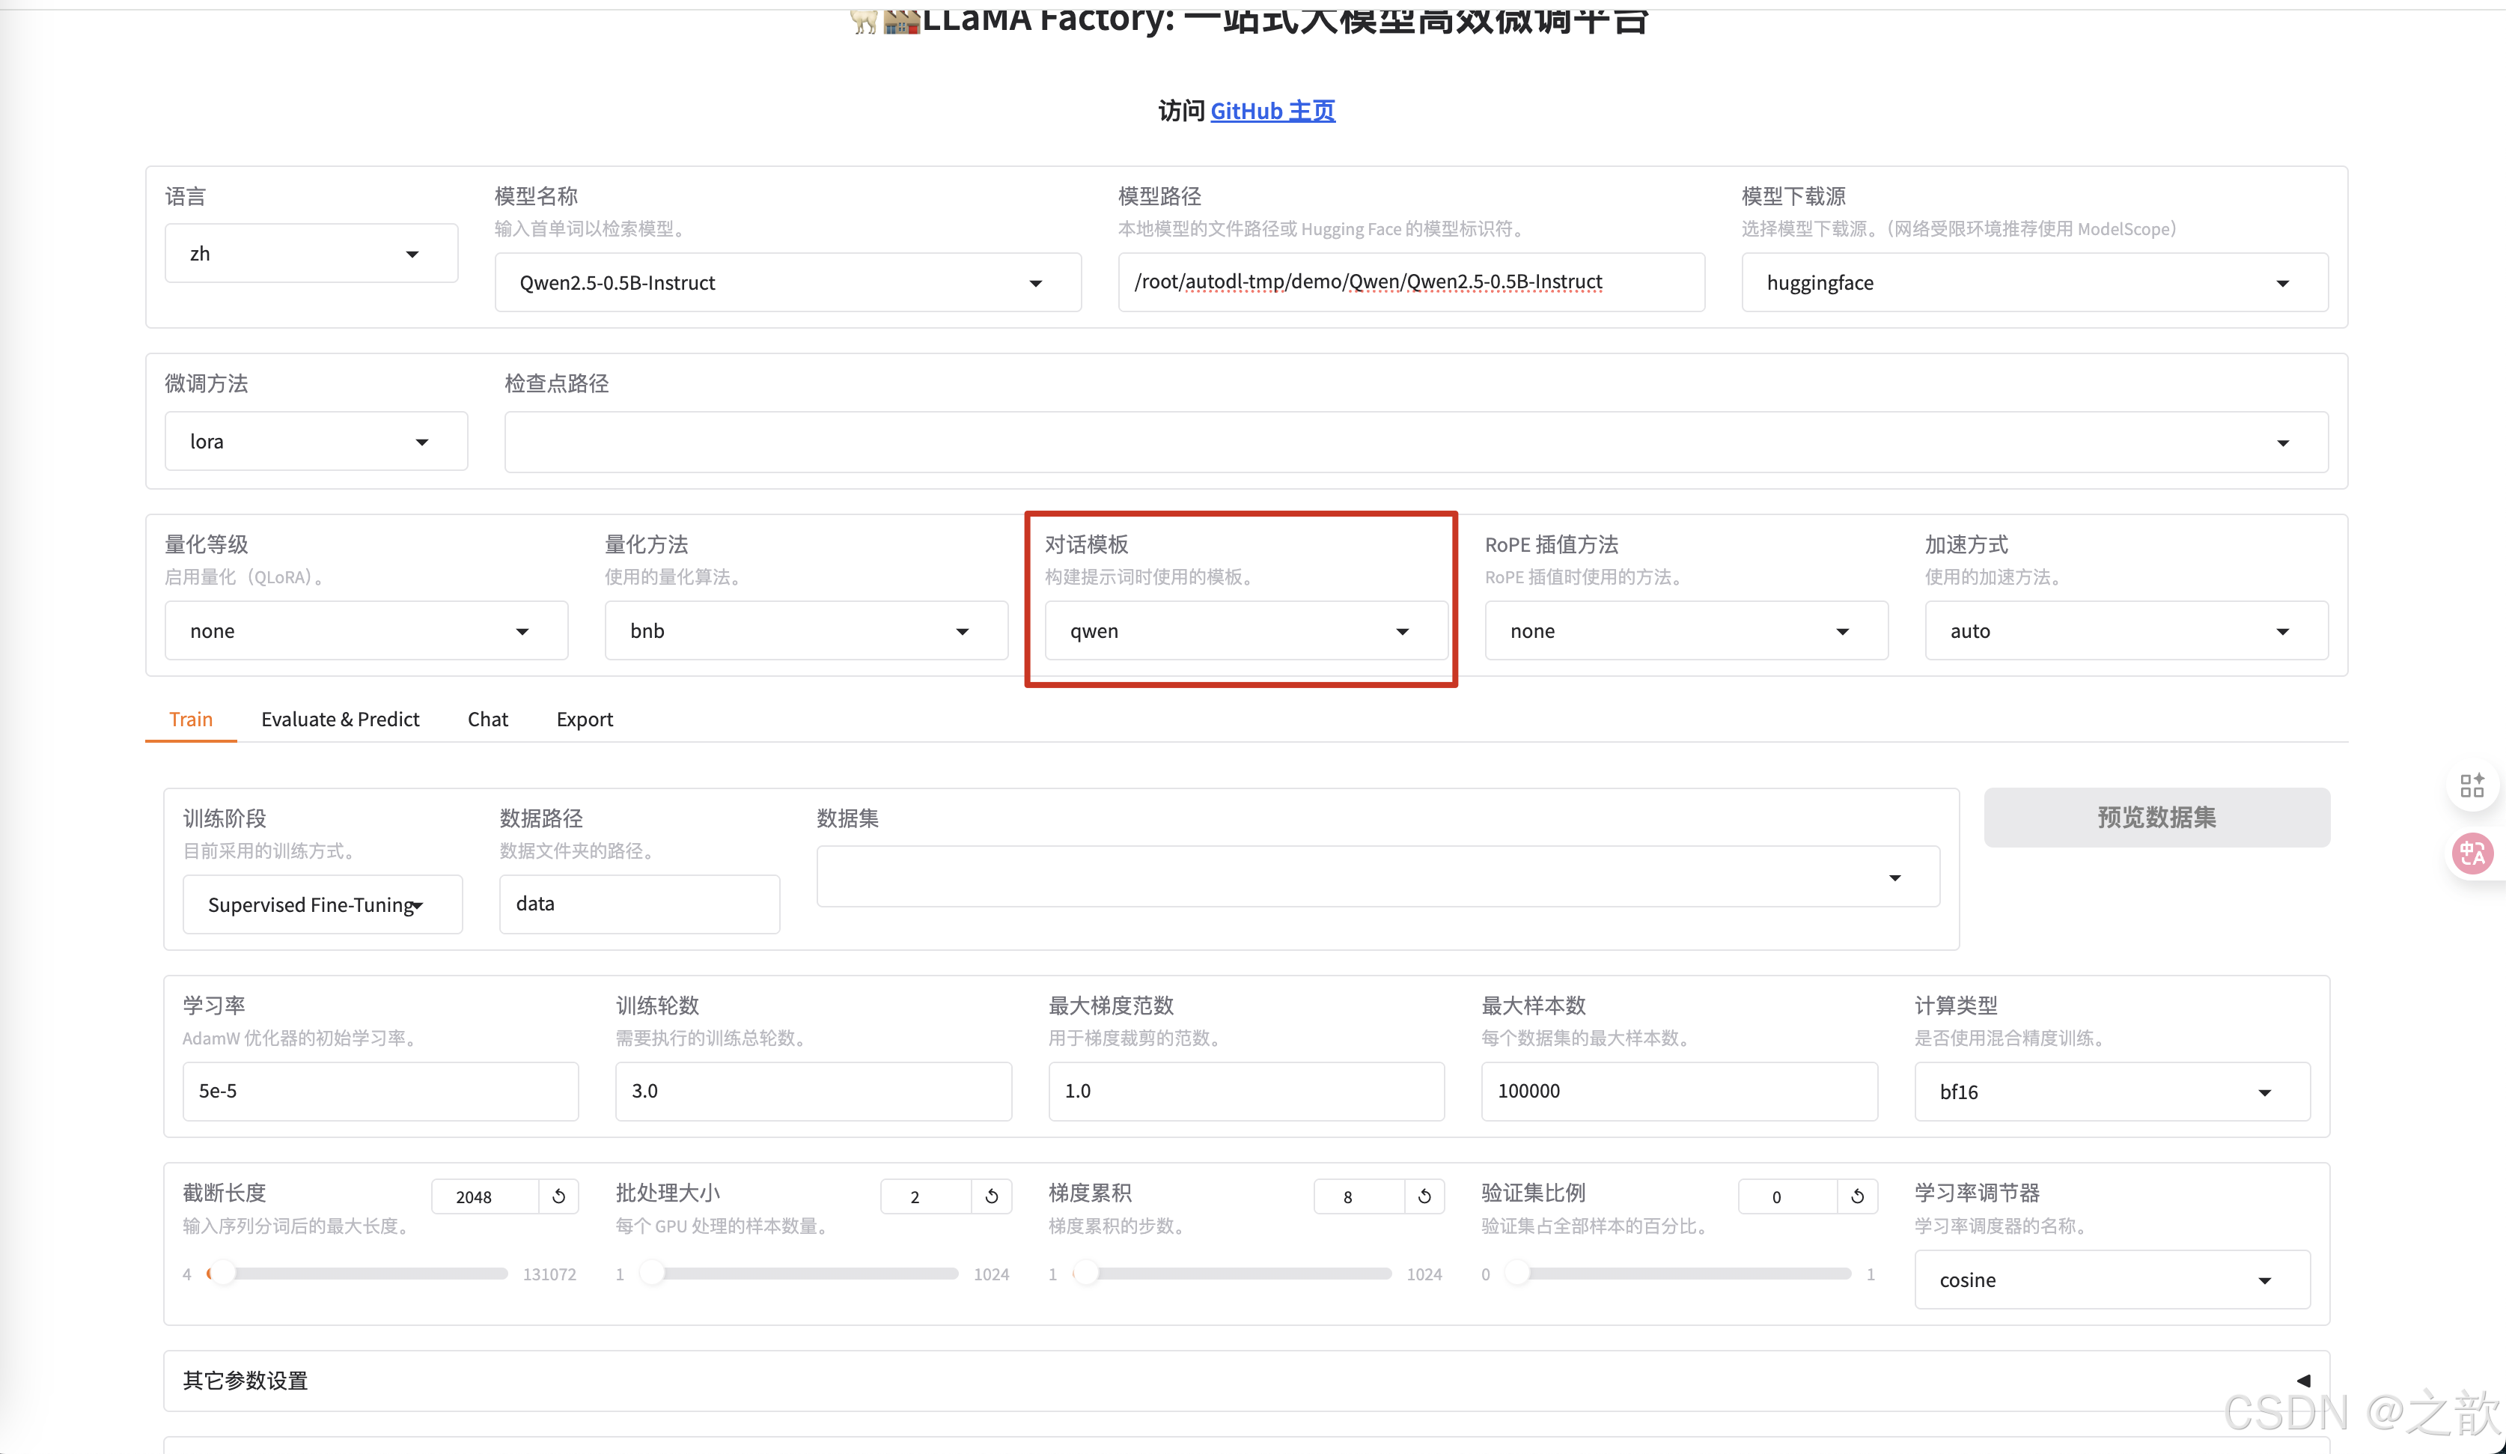Click the 预览数据集 button
The height and width of the screenshot is (1454, 2506).
[x=2156, y=818]
